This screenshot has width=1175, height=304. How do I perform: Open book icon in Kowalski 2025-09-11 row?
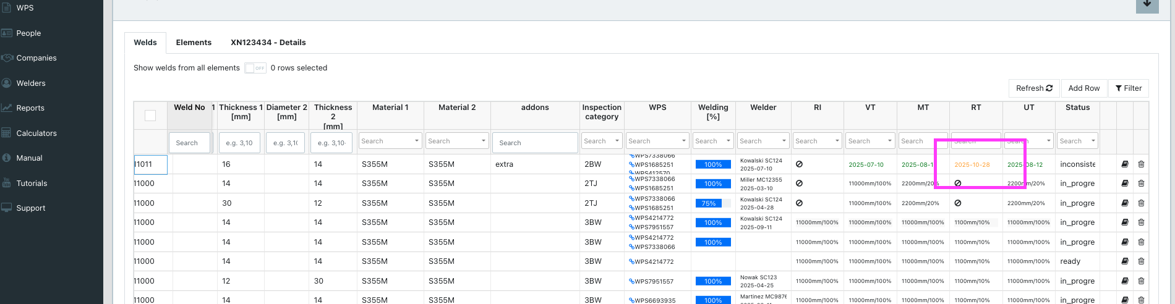coord(1125,222)
